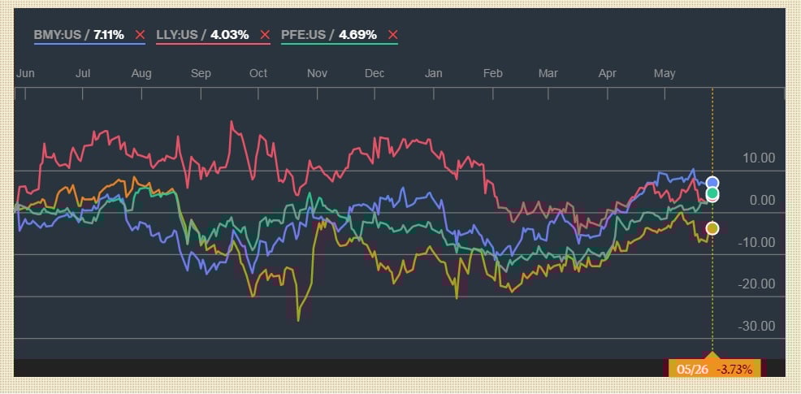Viewport: 801px width, 394px height.
Task: Remove BMY:US series with its red X
Action: pyautogui.click(x=141, y=35)
